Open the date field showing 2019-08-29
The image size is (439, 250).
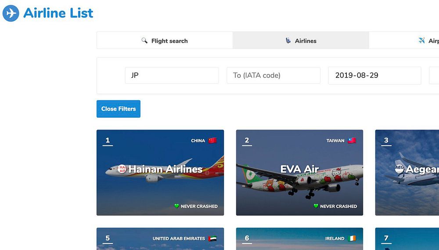(x=374, y=75)
